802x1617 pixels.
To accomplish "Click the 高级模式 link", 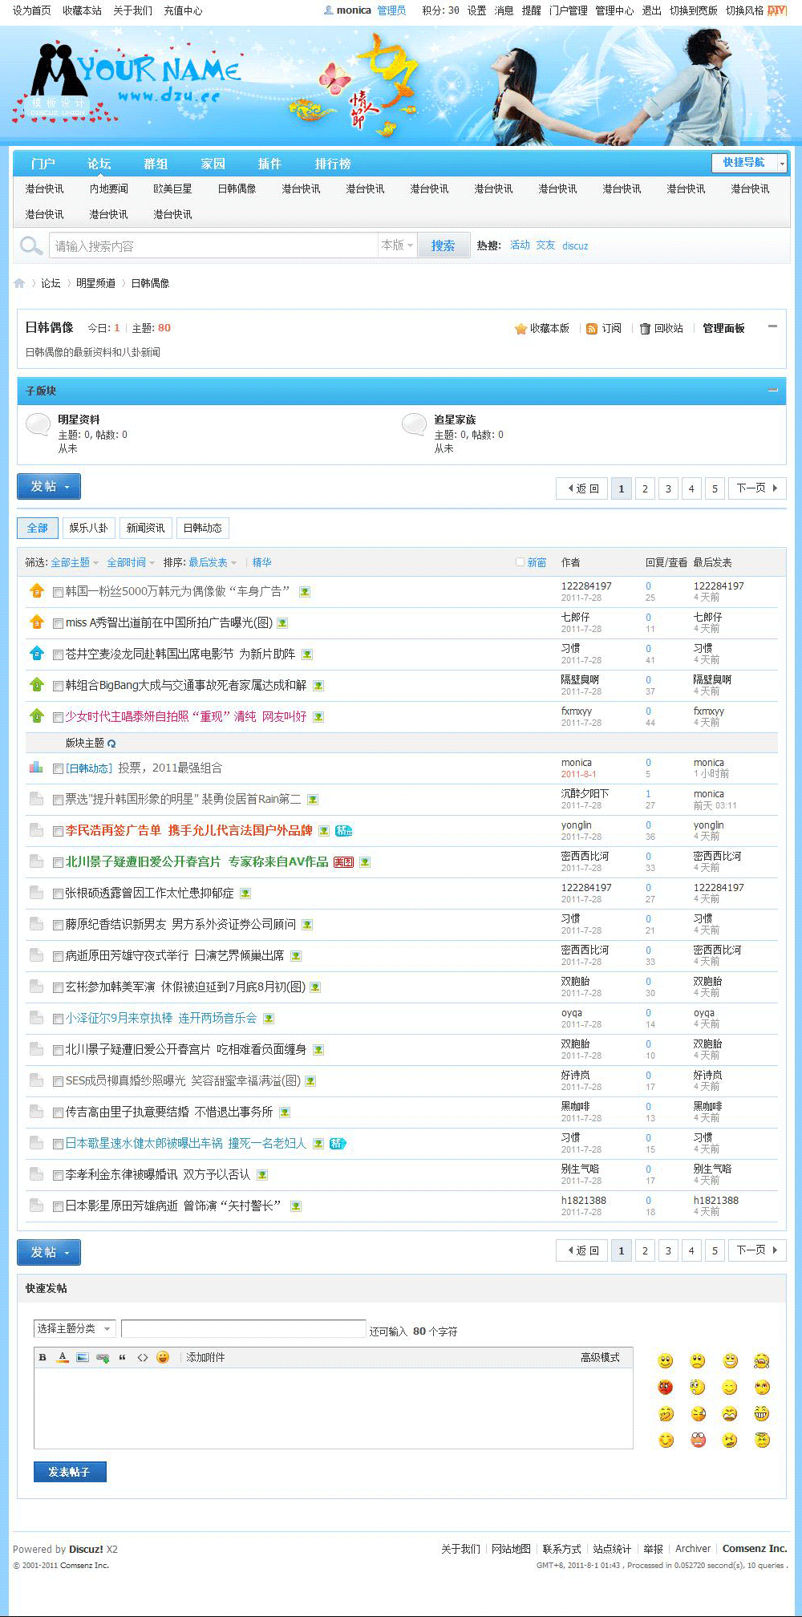I will pos(600,1357).
